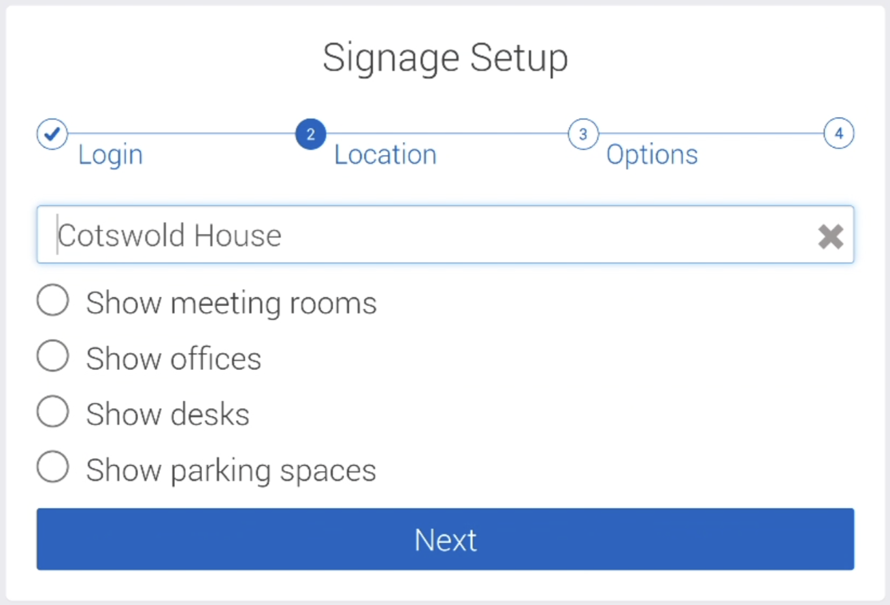The width and height of the screenshot is (890, 605).
Task: Click the "Show desks" label text
Action: (x=167, y=414)
